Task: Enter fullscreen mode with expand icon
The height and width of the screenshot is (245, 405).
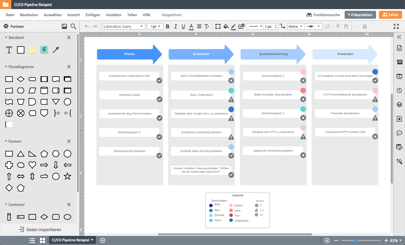Action: point(396,26)
